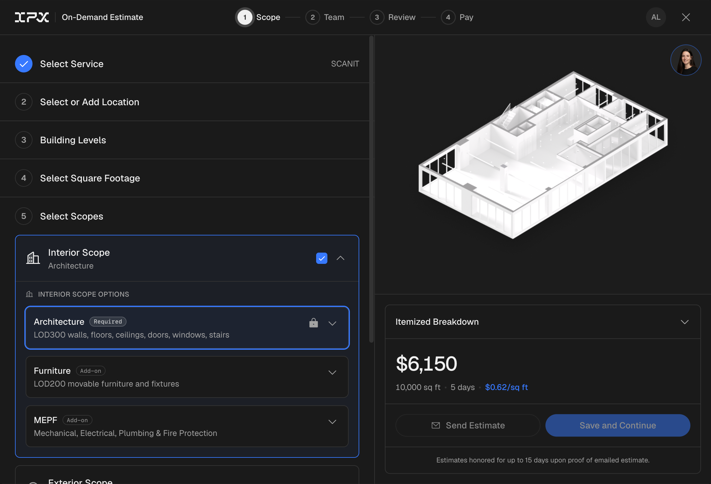
Task: Expand the Furniture add-on details
Action: [332, 373]
